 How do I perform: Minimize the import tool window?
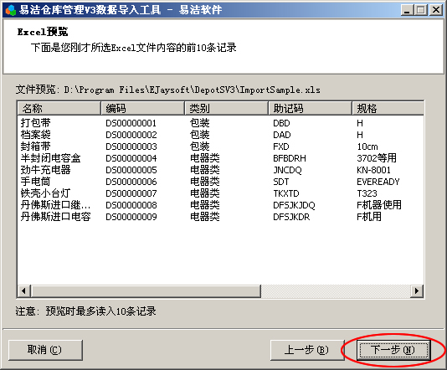pos(407,10)
